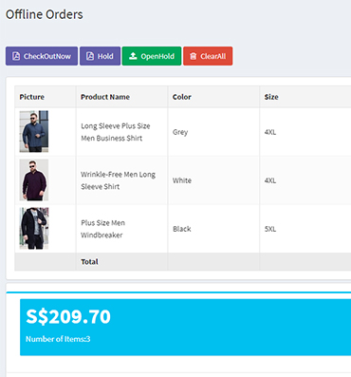The image size is (351, 377).
Task: Clear all items with ClearAll
Action: click(208, 56)
